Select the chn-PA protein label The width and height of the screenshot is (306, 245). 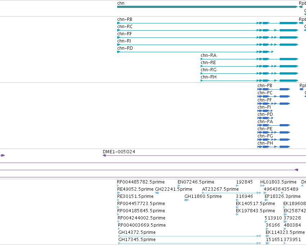click(265, 122)
